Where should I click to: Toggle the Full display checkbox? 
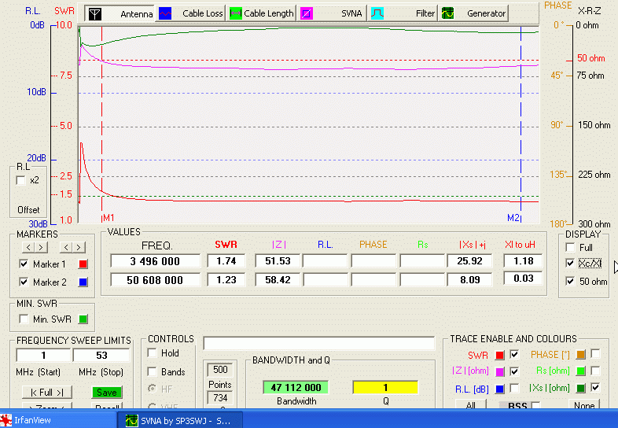click(x=570, y=247)
